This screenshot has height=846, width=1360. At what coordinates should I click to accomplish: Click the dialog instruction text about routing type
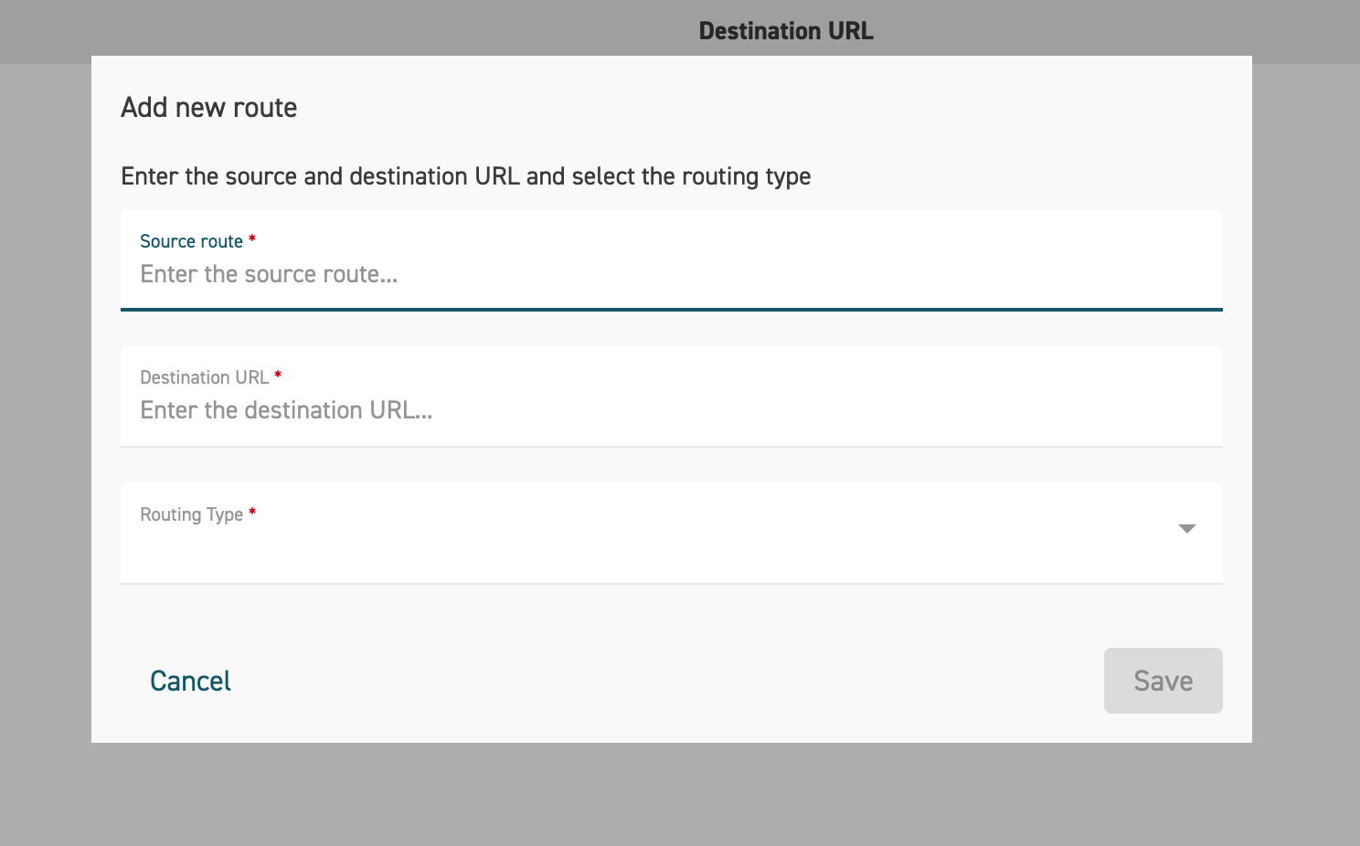coord(465,176)
